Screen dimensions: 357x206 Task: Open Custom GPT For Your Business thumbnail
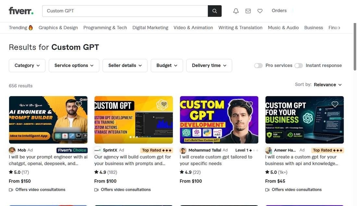[304, 120]
